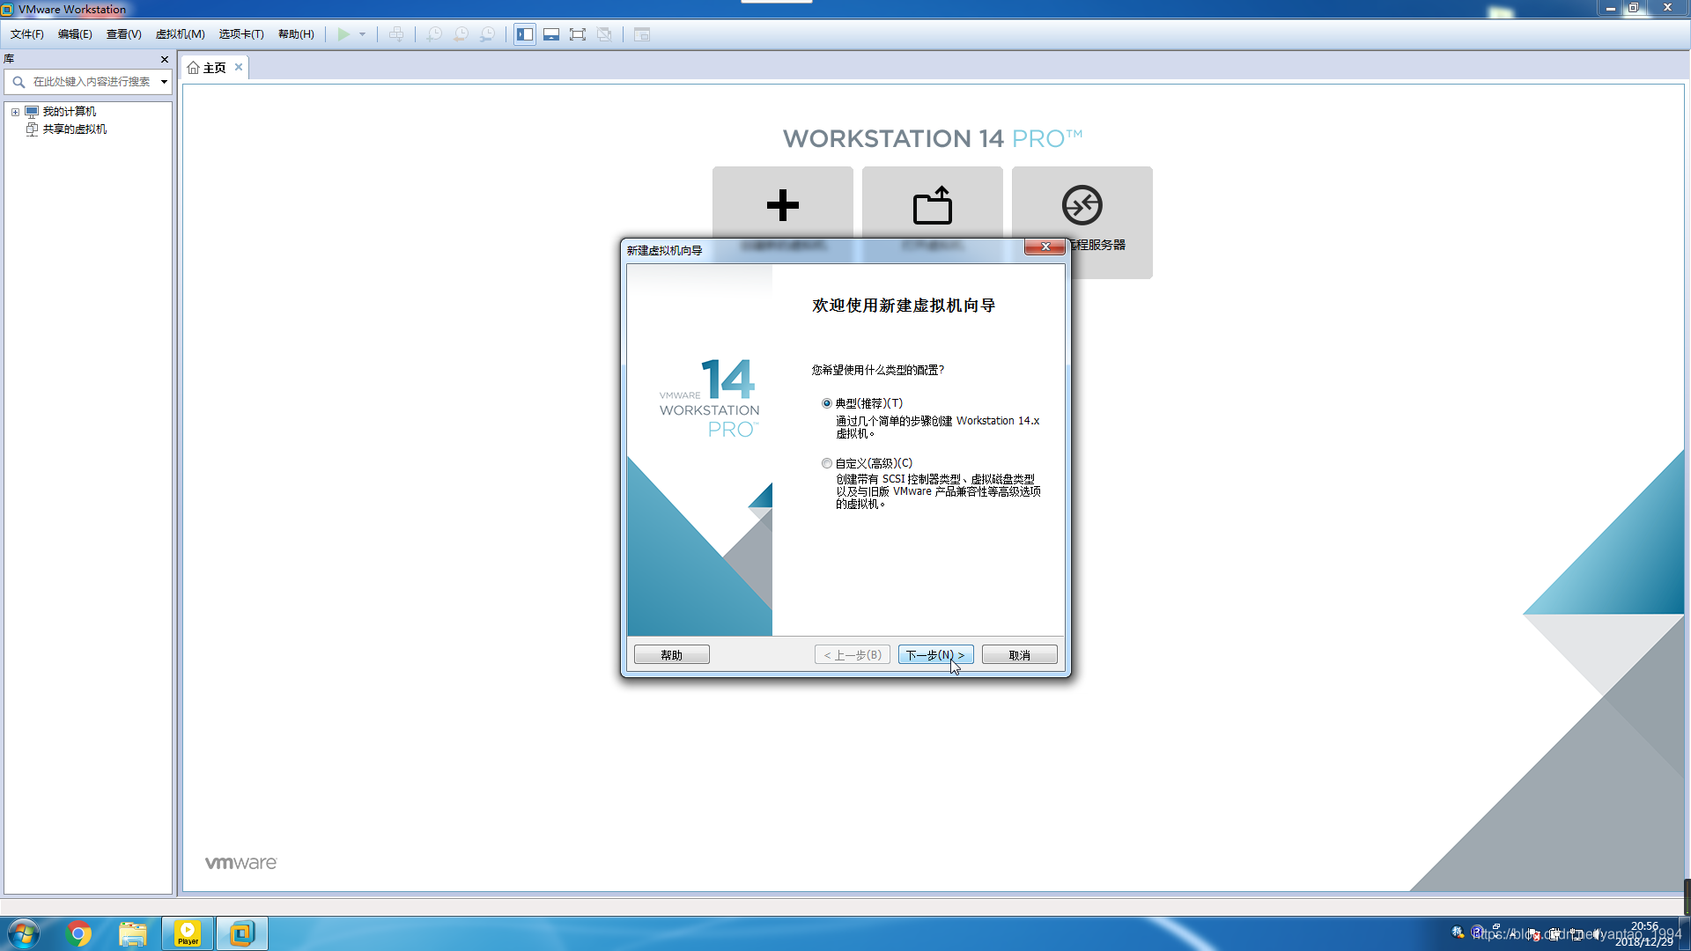Close the 库 library panel

pyautogui.click(x=165, y=59)
